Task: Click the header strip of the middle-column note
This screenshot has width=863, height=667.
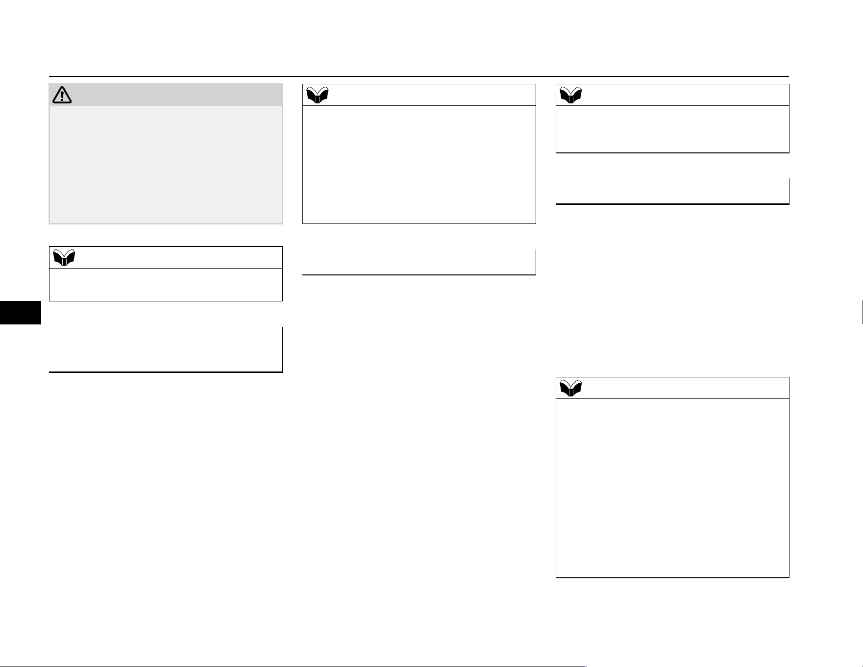Action: 419,95
